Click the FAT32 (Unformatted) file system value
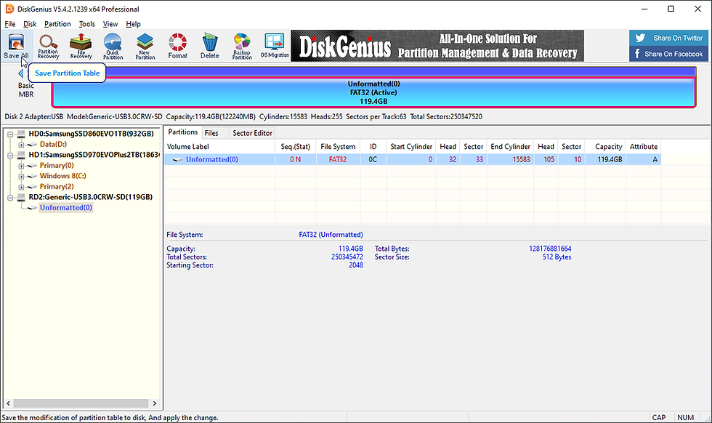Viewport: 712px width, 423px height. click(331, 235)
